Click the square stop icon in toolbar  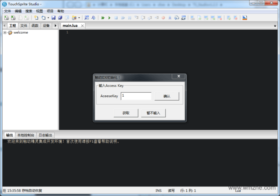116,17
